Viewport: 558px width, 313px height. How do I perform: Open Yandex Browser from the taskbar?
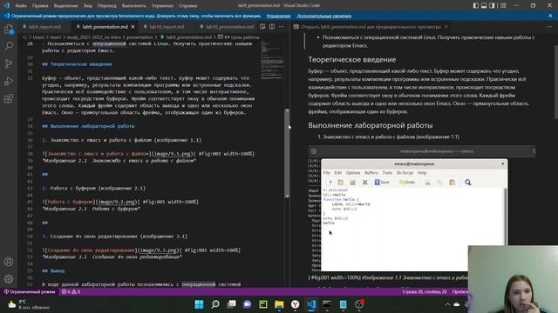click(295, 304)
